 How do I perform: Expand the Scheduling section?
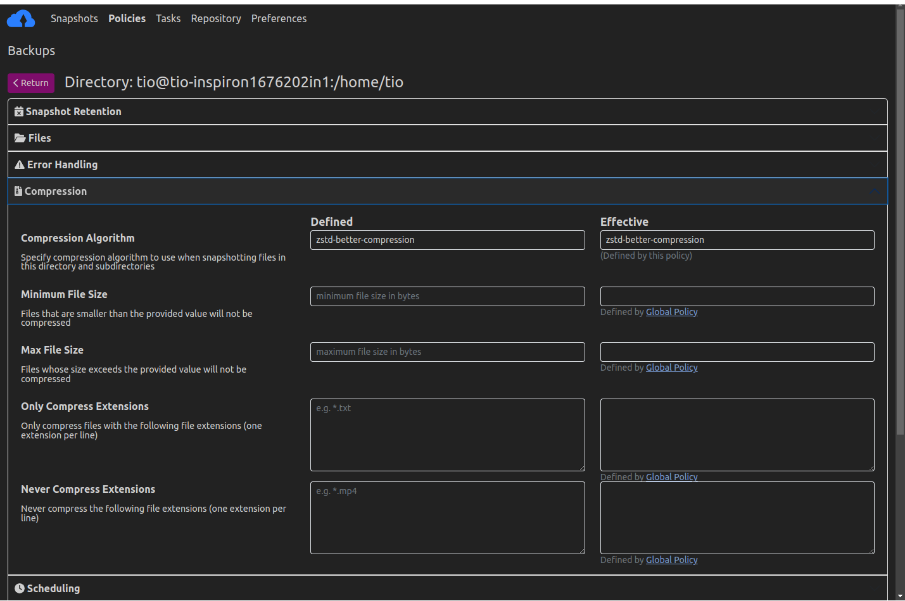click(x=448, y=588)
